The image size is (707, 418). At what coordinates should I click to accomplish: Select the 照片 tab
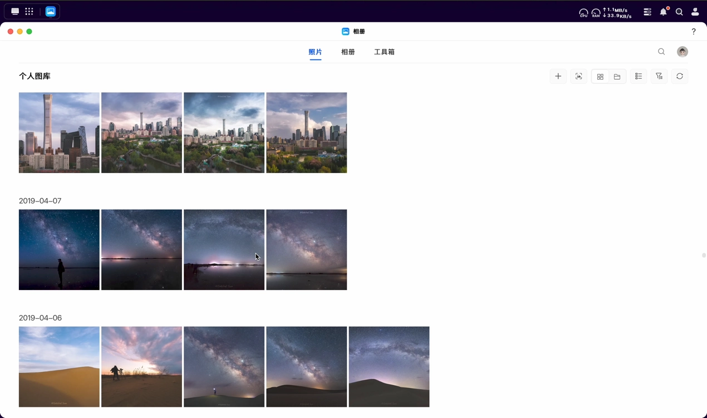pyautogui.click(x=315, y=52)
